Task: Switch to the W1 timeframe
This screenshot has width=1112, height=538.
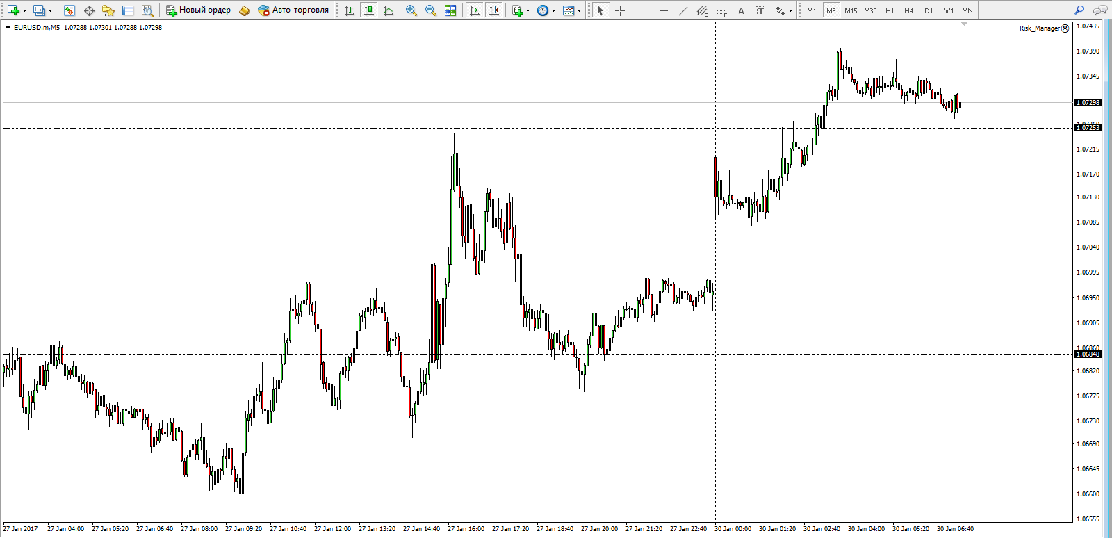Action: (x=949, y=10)
